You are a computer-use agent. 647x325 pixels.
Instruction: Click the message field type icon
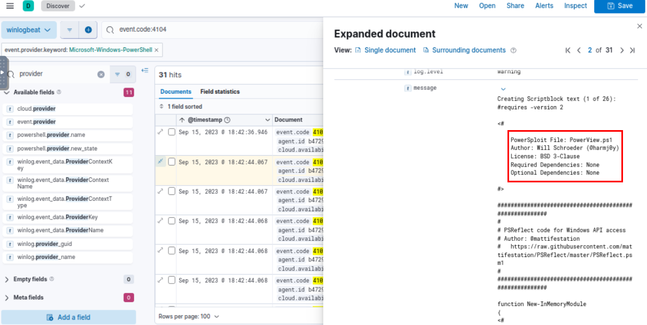pyautogui.click(x=408, y=88)
